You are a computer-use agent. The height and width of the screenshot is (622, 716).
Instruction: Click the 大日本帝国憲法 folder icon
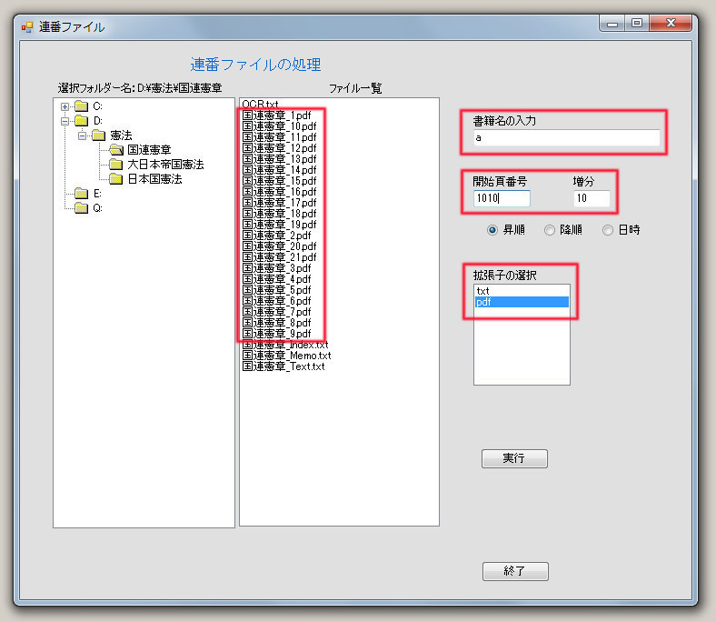[116, 164]
